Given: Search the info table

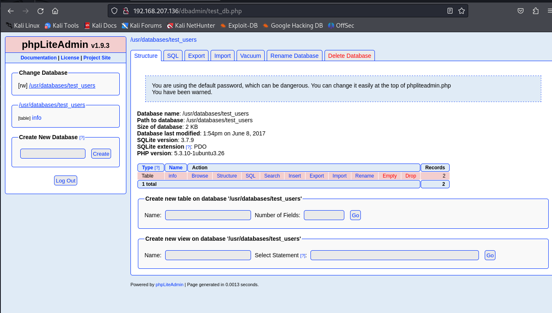Looking at the screenshot, I should (272, 176).
